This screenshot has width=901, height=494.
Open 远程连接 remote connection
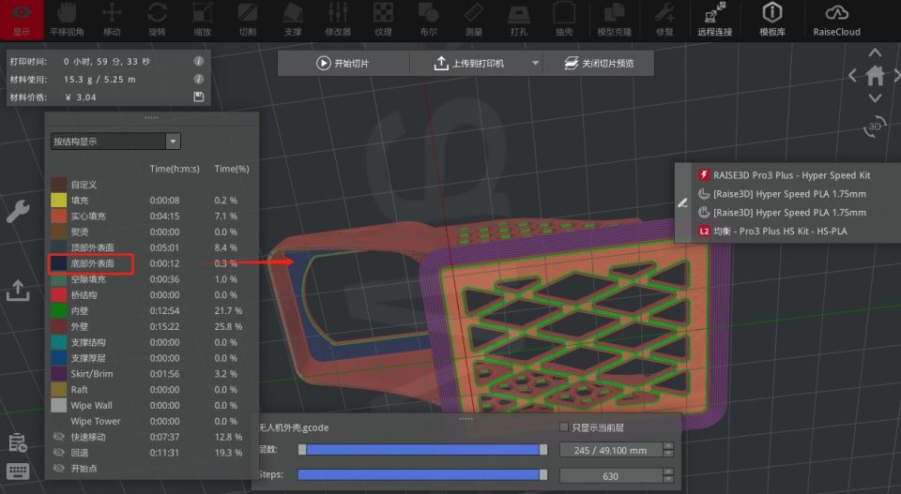[x=715, y=20]
